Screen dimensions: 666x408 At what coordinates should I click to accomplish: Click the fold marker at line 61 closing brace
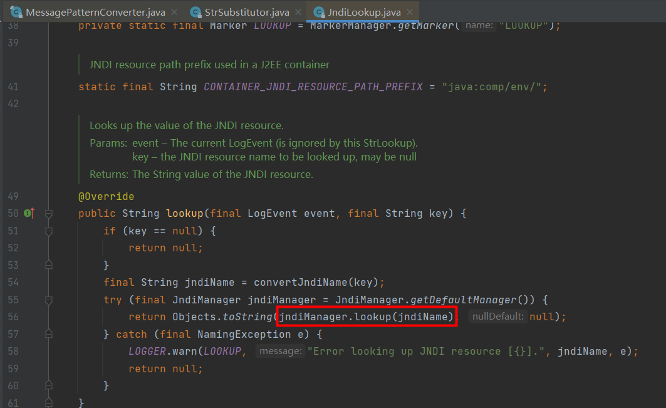48,403
